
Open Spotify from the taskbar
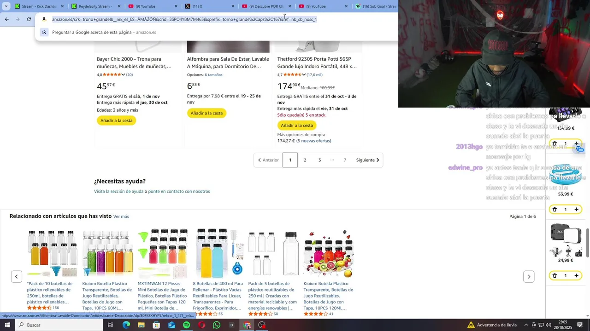tap(187, 325)
